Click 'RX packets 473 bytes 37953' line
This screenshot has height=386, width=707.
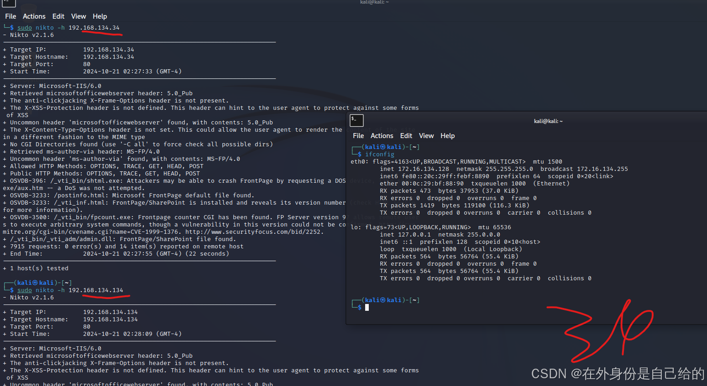(x=449, y=191)
